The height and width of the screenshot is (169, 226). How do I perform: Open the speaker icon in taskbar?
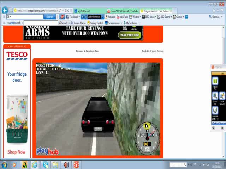(x=66, y=165)
